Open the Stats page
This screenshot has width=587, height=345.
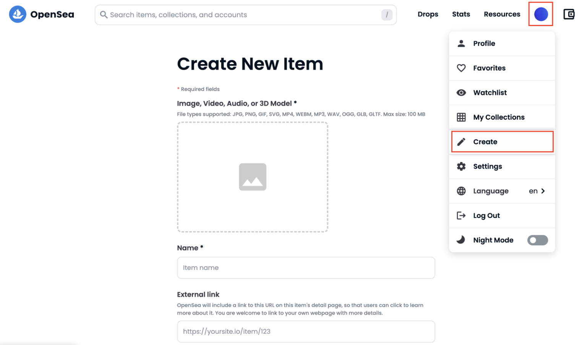click(461, 14)
